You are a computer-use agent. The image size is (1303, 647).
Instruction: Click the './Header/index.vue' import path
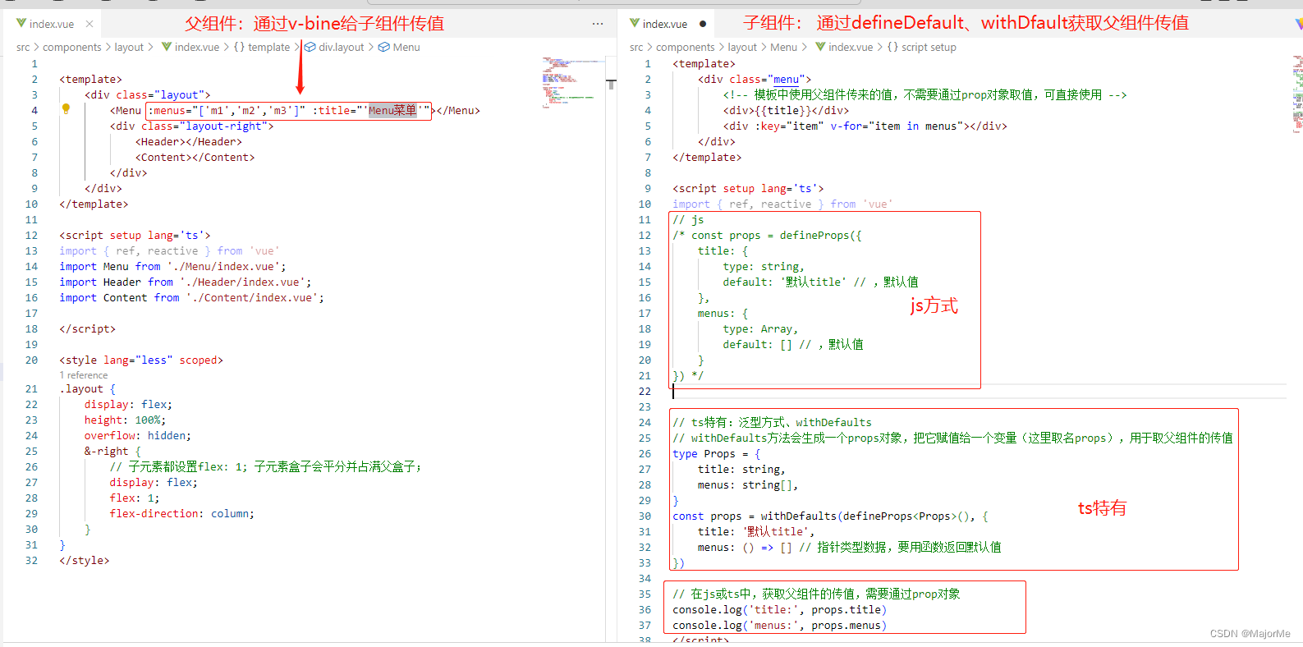click(x=243, y=282)
